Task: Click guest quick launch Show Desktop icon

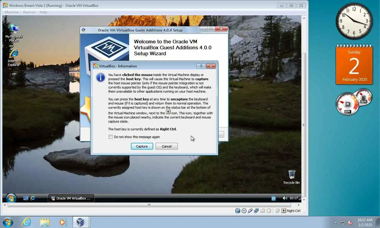Action: pos(26,198)
